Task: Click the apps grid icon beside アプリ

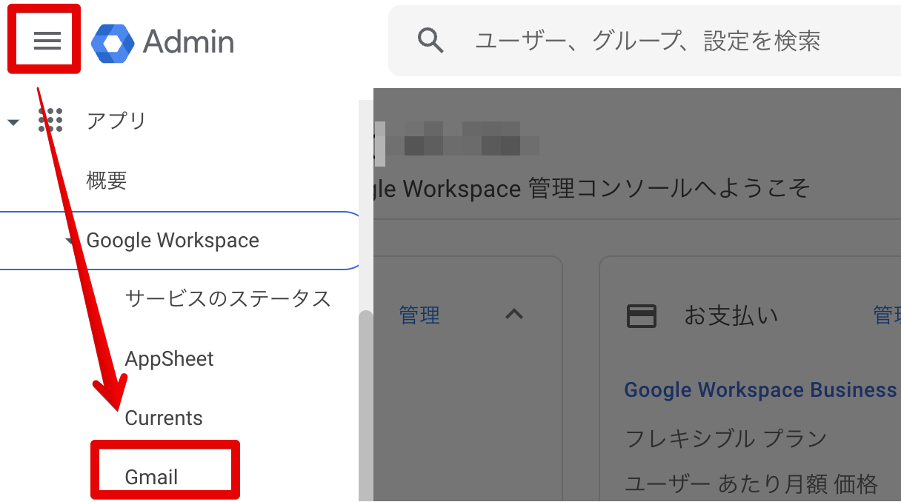Action: click(x=50, y=120)
